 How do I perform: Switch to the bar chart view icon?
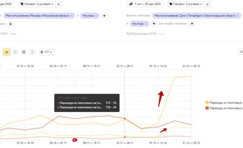pos(24,52)
